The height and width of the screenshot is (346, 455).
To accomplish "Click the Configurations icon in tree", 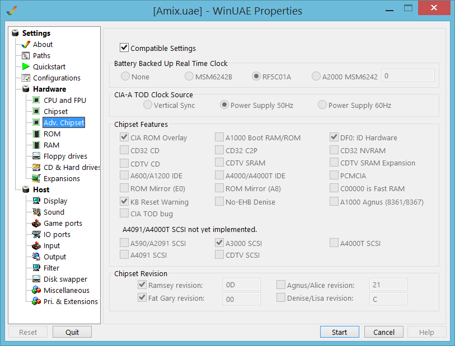I will point(26,78).
